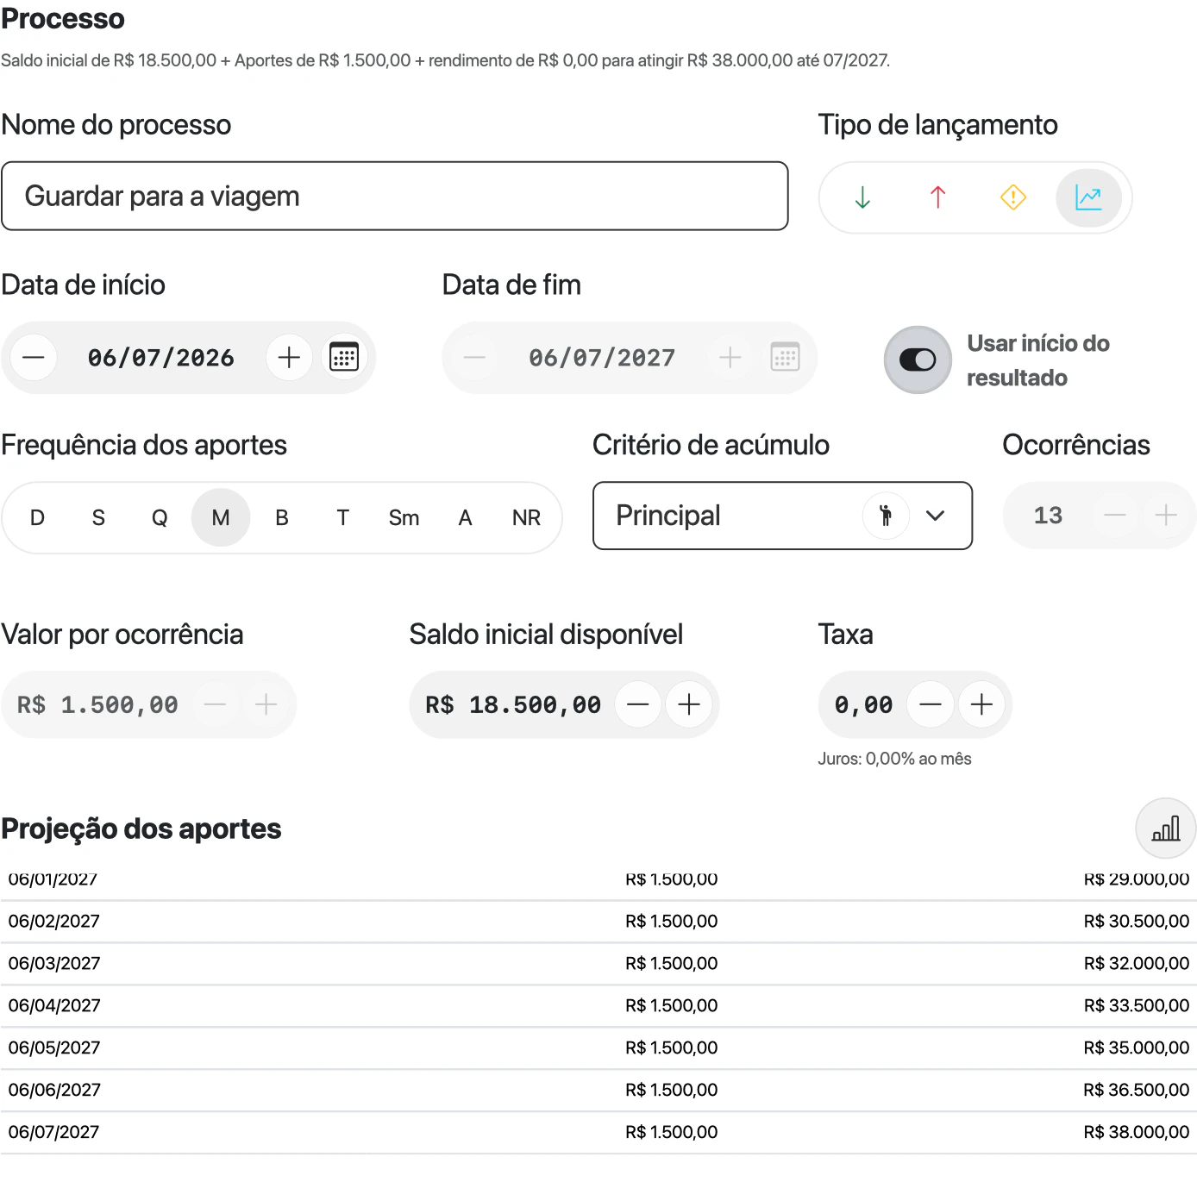
Task: Decrease Ocorrências count
Action: coord(1115,516)
